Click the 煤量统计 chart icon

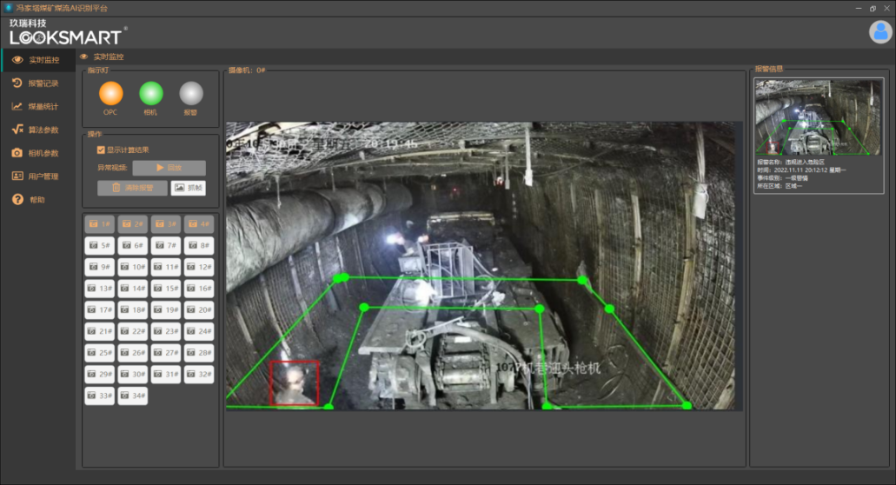point(17,107)
